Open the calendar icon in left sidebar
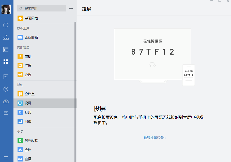The width and height of the screenshot is (231, 162). tap(6, 49)
